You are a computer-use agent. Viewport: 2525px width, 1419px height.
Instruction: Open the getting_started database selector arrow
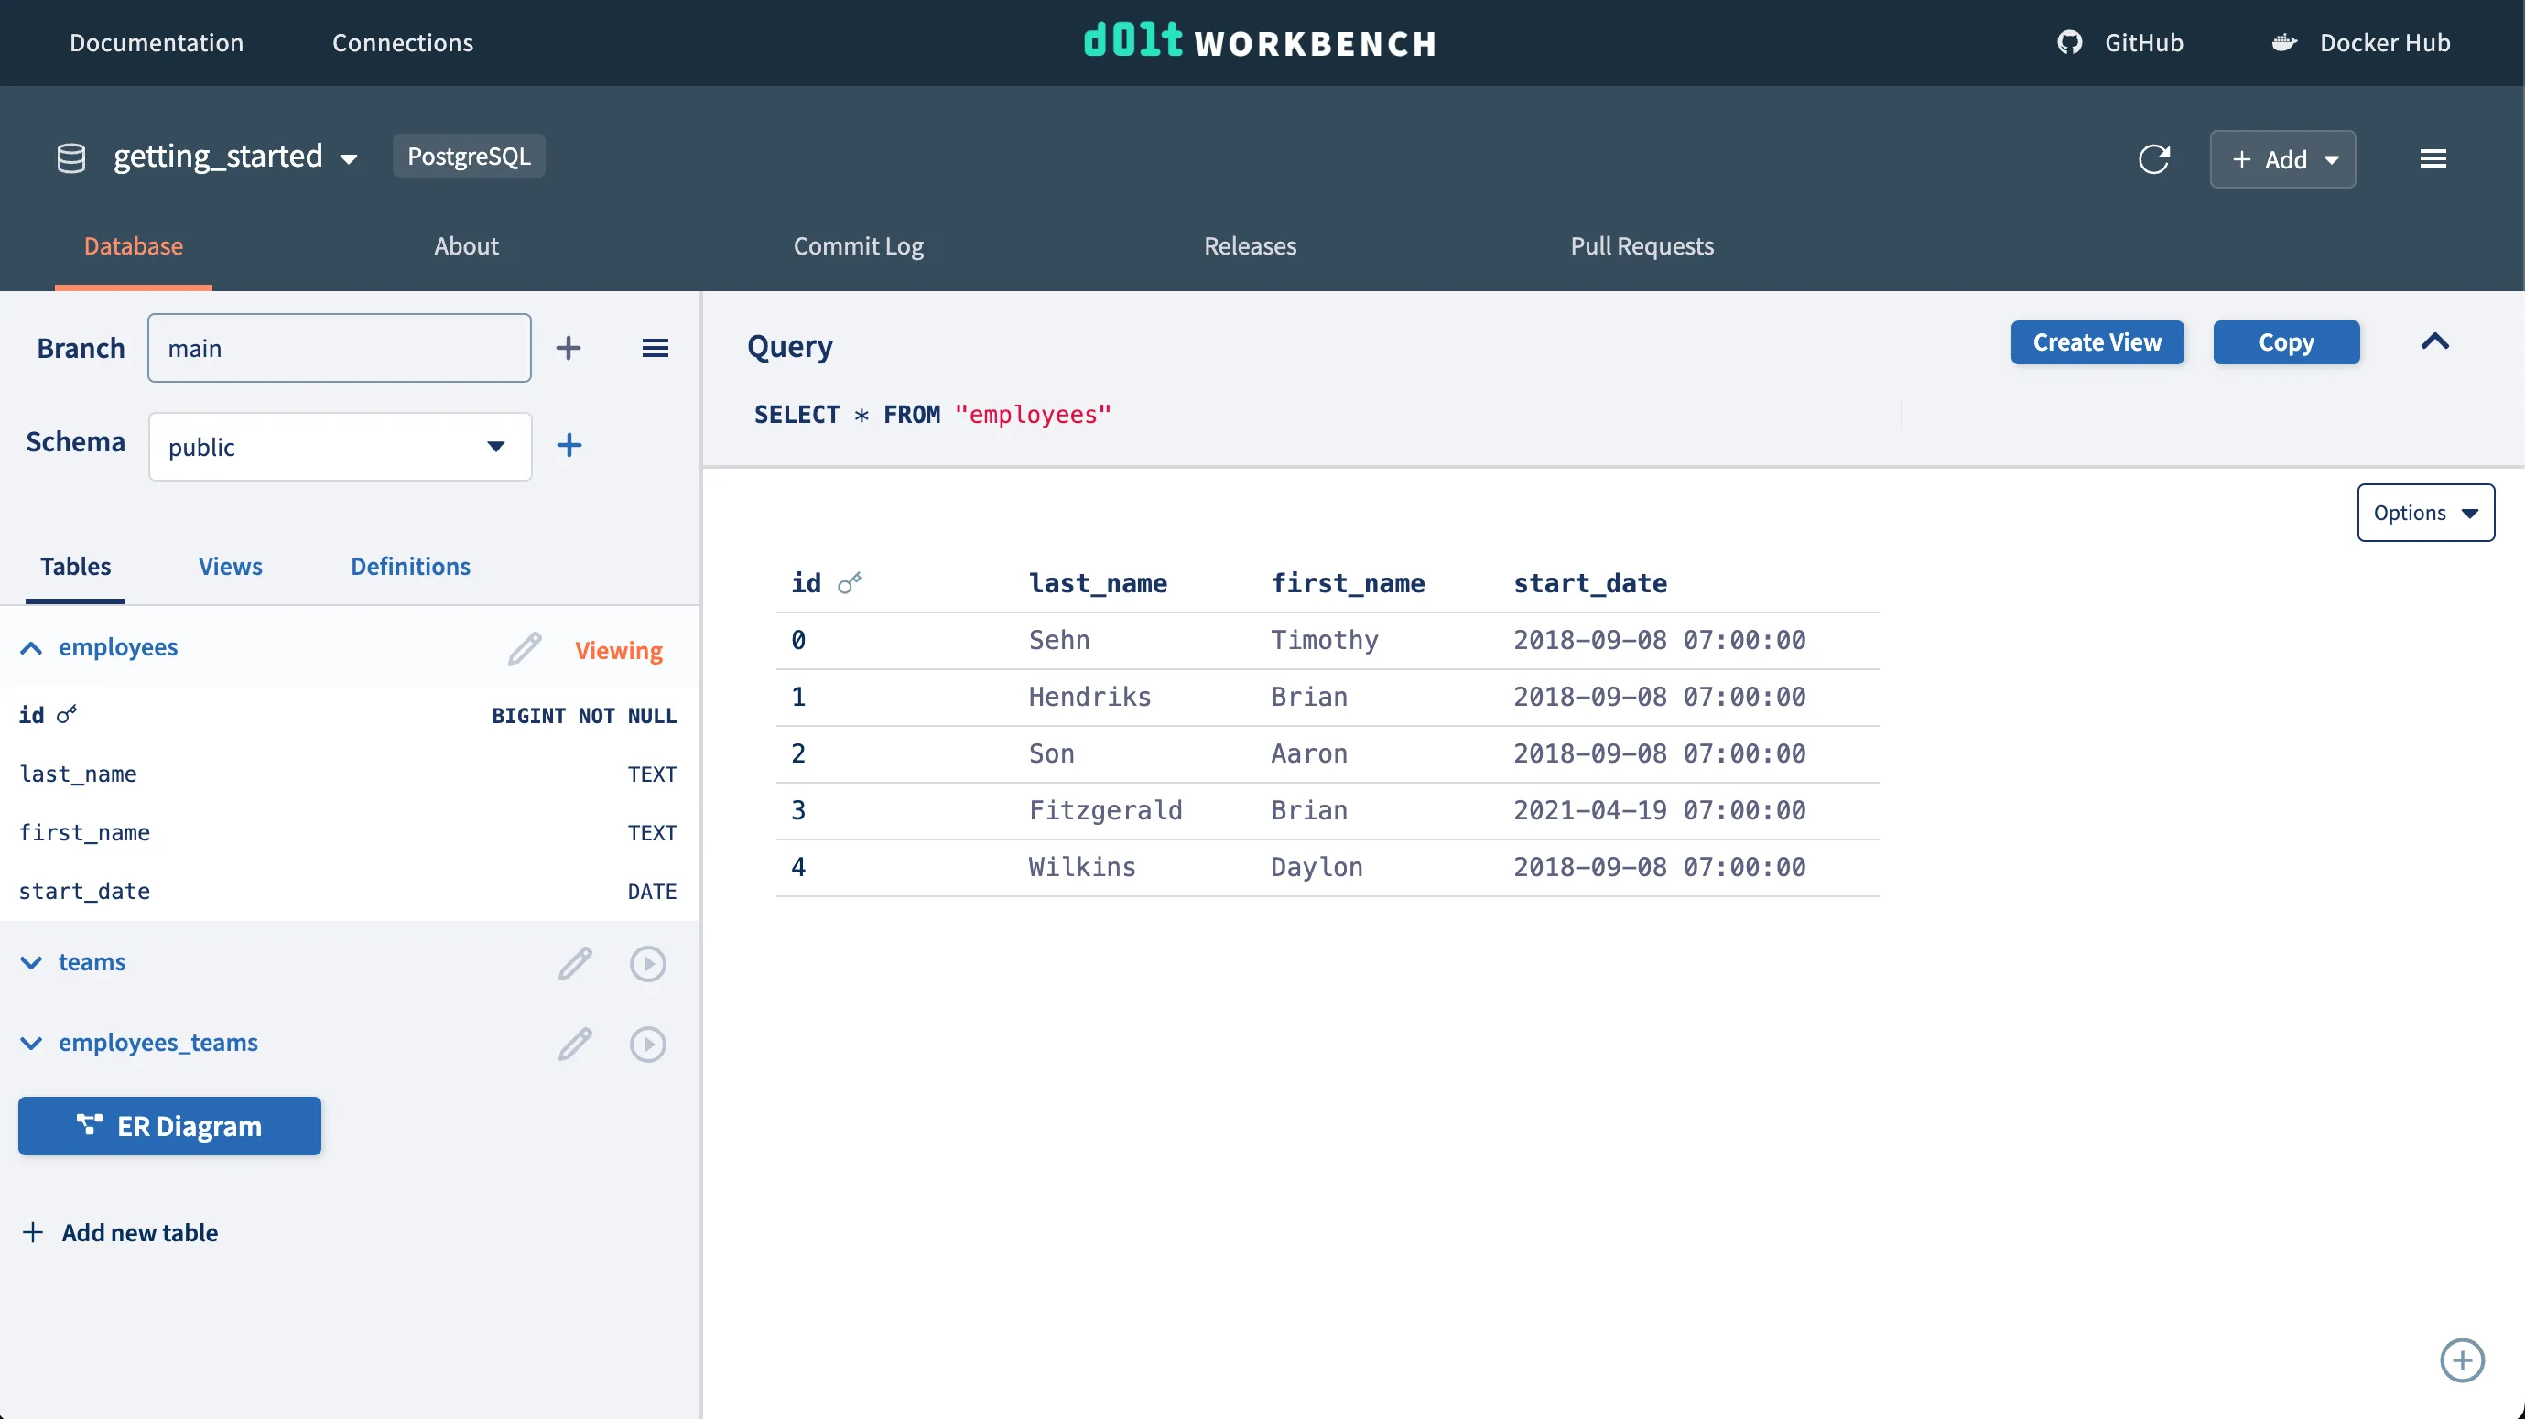349,157
